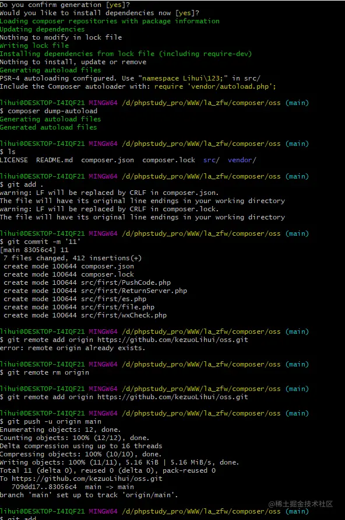Select 'Delta compression using up to 16 threads'

pos(81,446)
